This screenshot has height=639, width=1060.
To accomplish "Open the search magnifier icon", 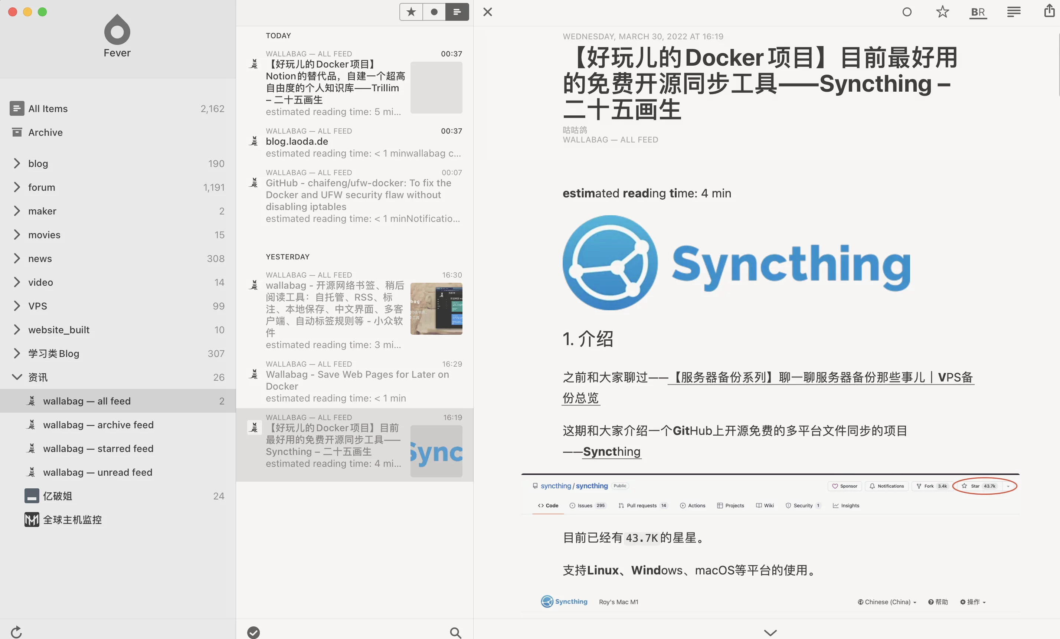I will [455, 632].
